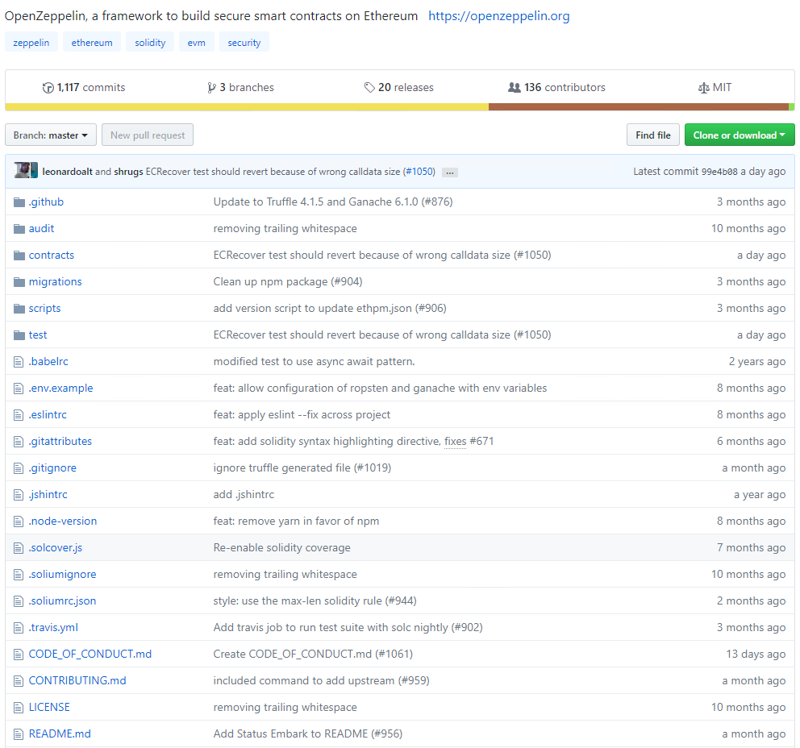The height and width of the screenshot is (748, 800).
Task: Open the 1,117 commits tab
Action: (84, 87)
